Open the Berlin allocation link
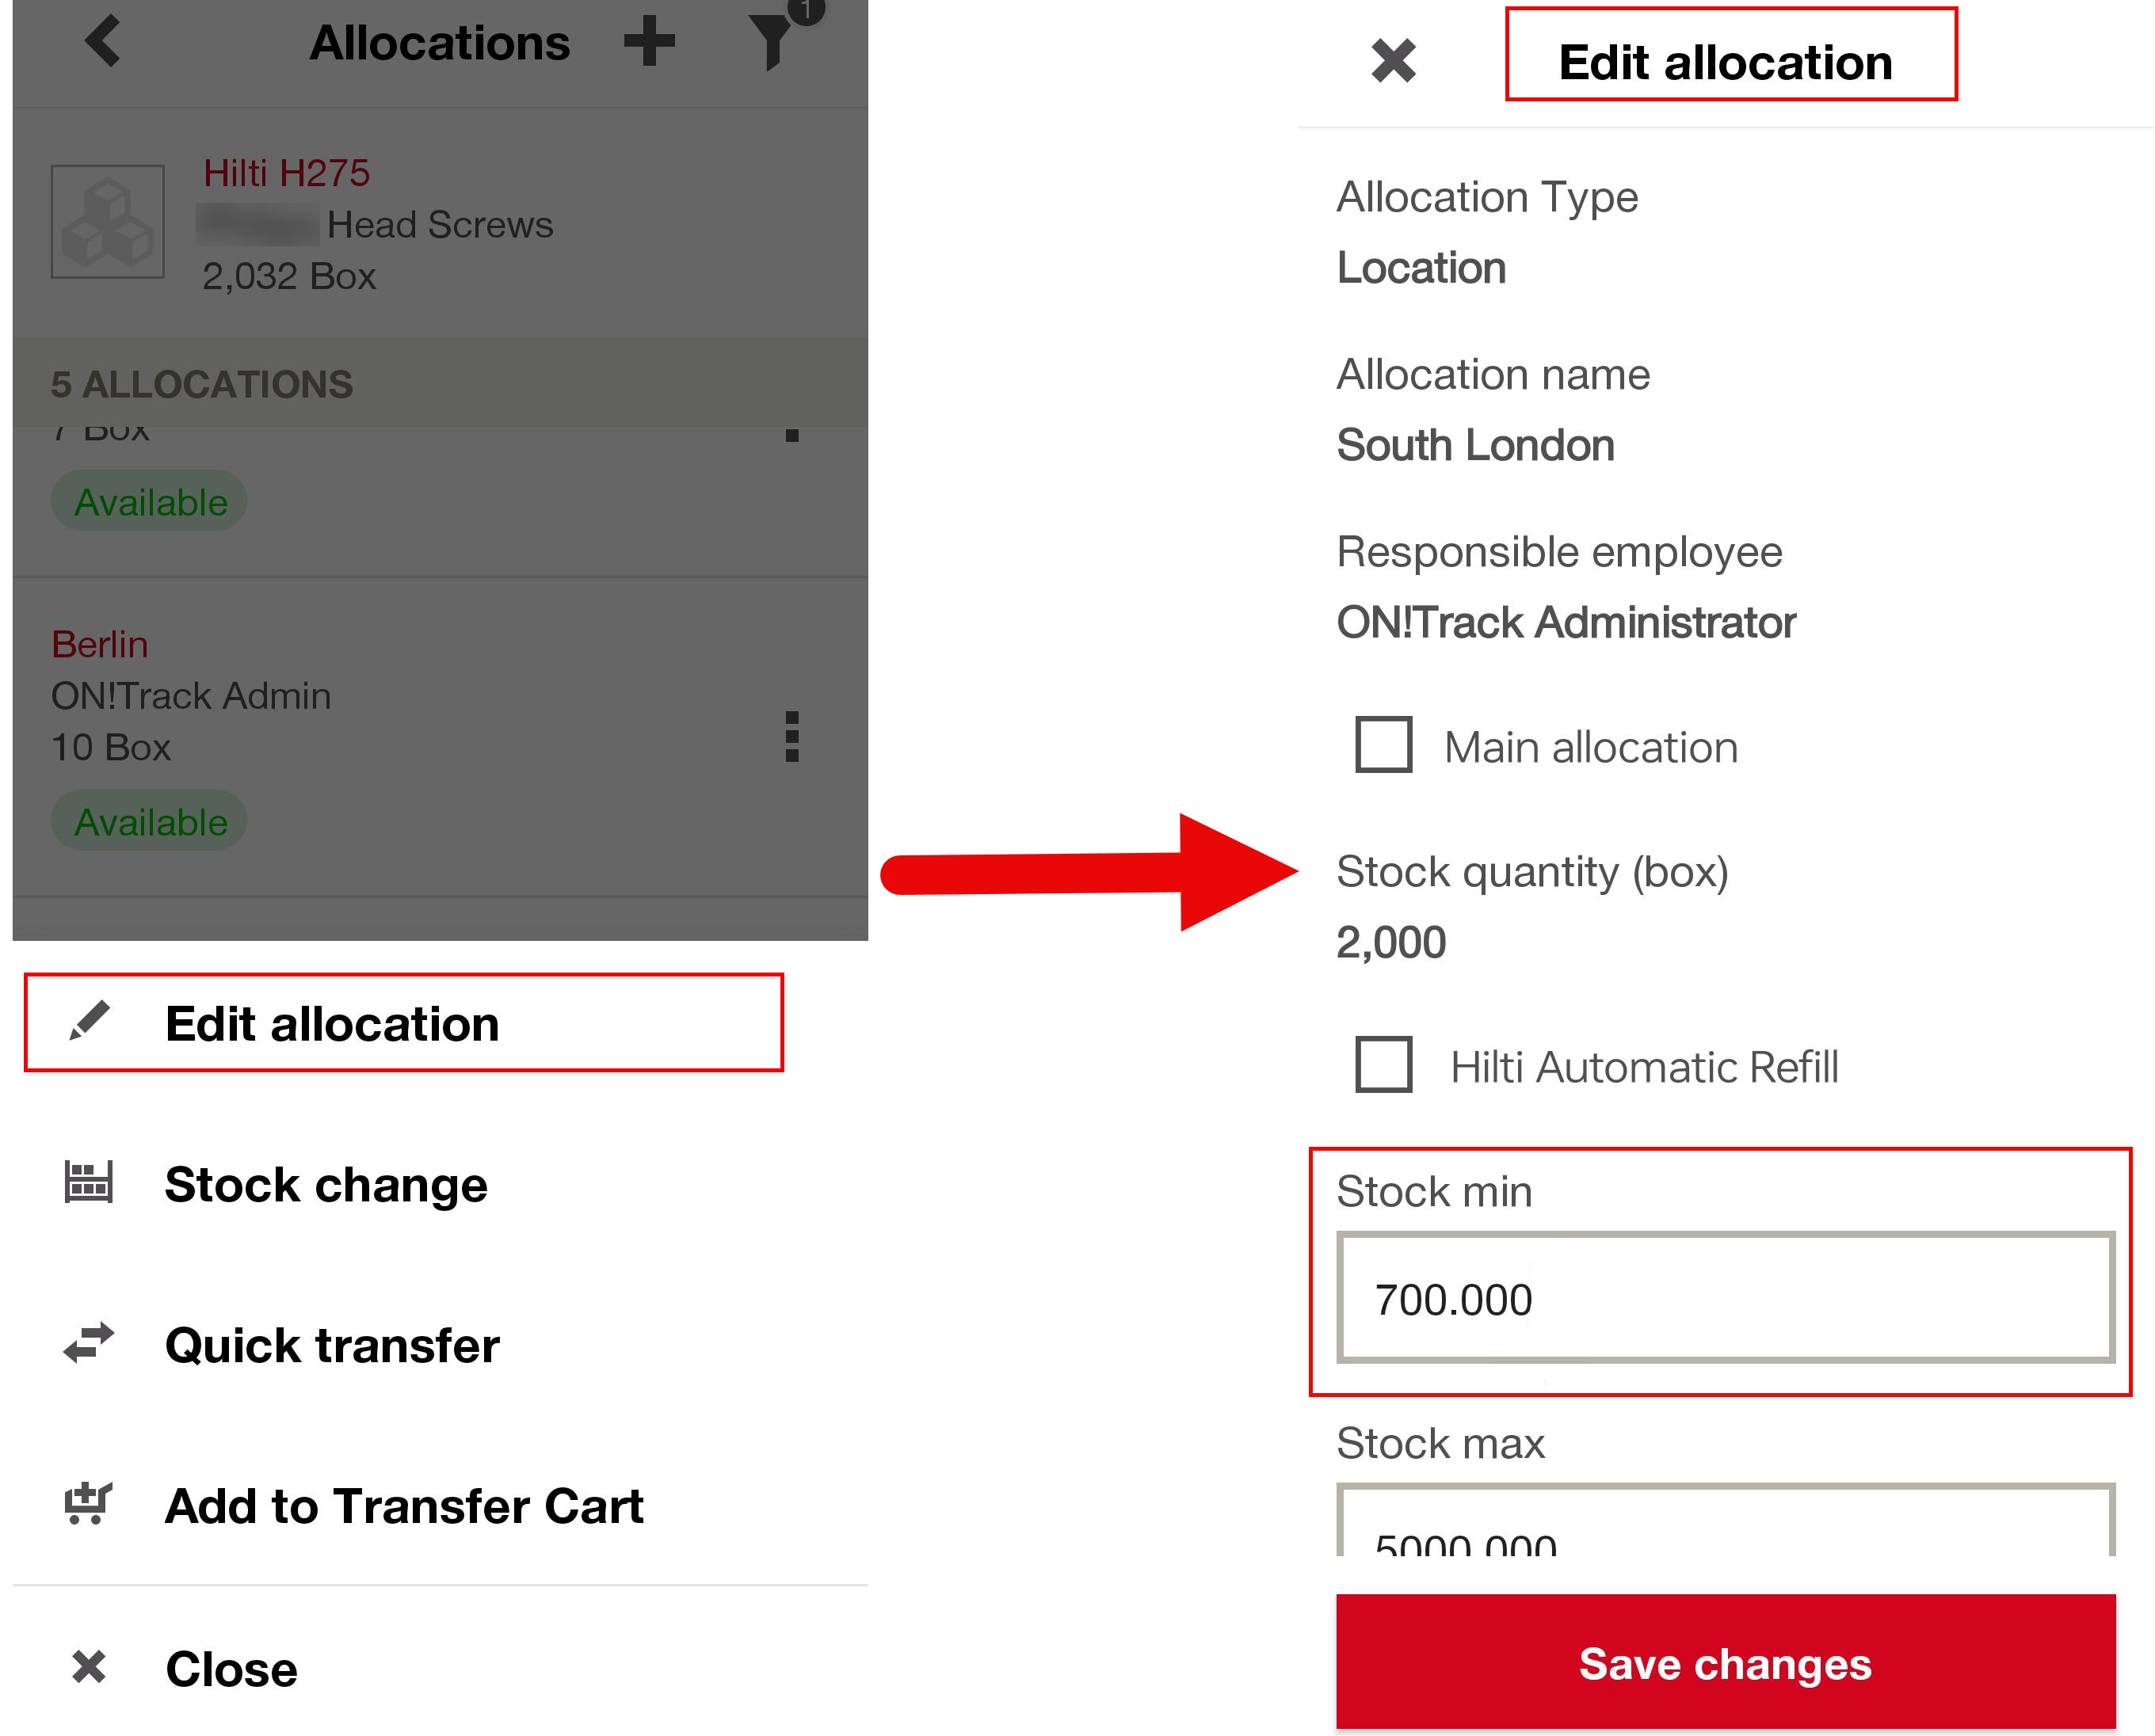Viewport: 2155px width, 1736px height. coord(99,644)
